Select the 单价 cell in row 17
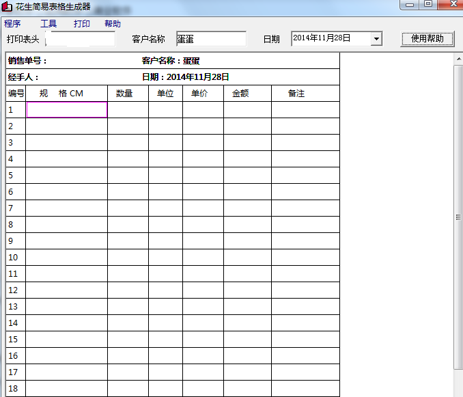 click(x=203, y=372)
